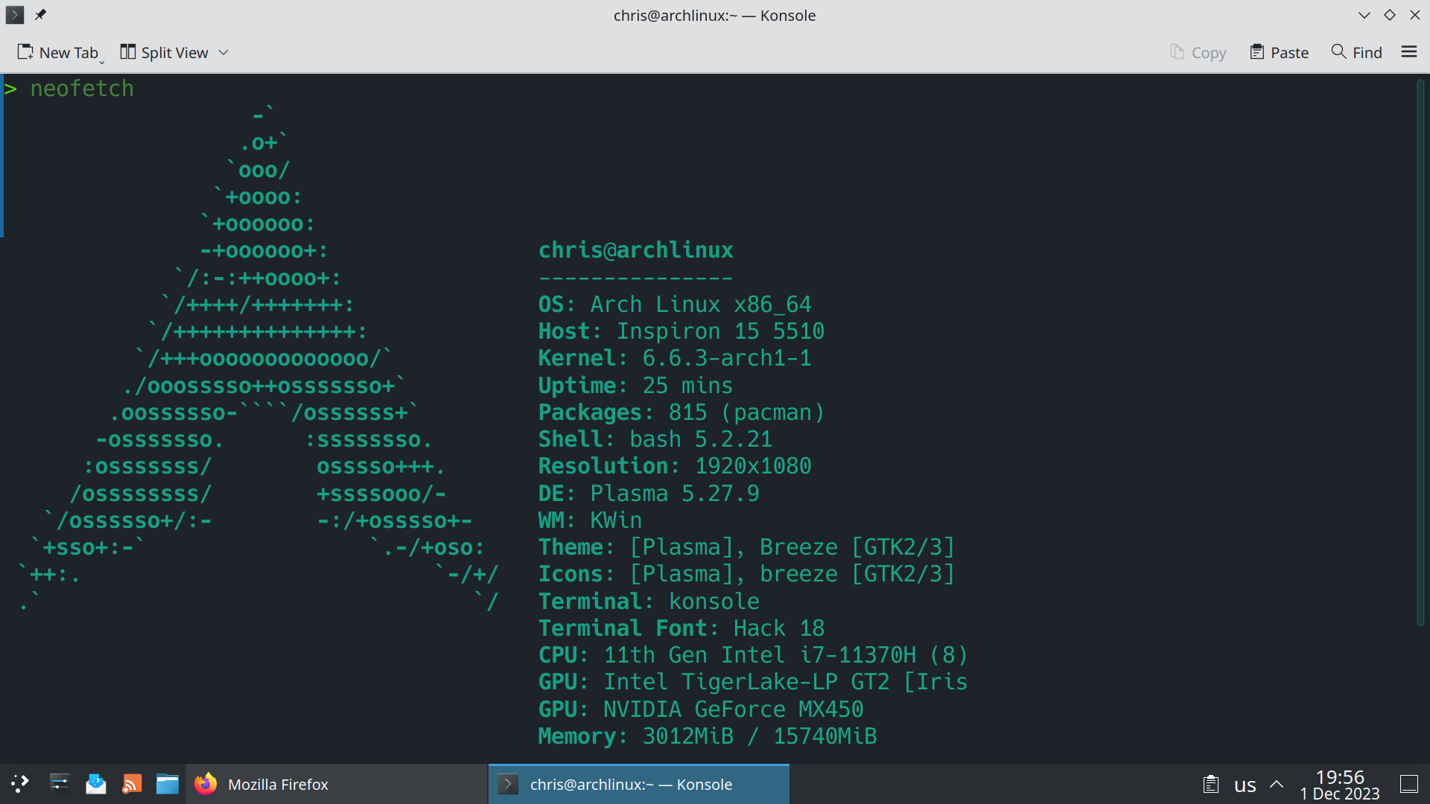Click the 'us' keyboard layout indicator
Screen dimensions: 1430x804
pyautogui.click(x=1245, y=785)
